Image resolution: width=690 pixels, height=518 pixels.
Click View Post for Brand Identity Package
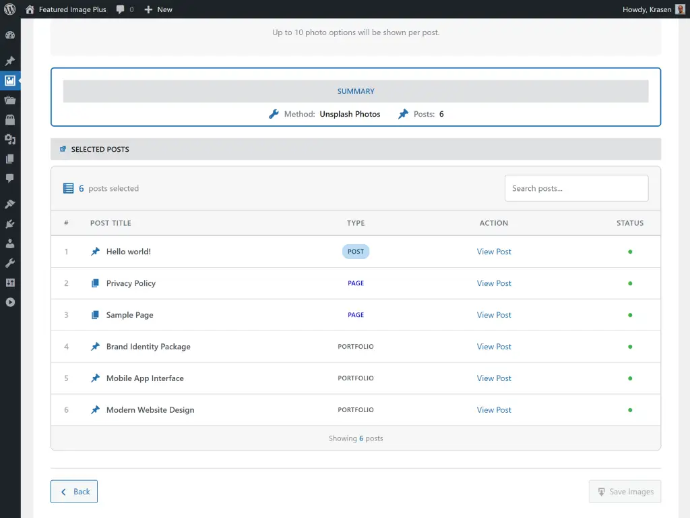494,346
